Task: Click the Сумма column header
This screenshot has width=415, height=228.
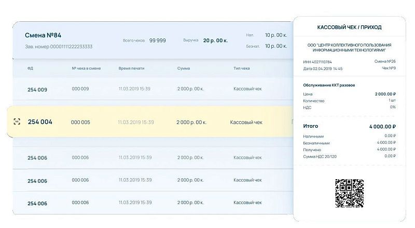Action: pos(184,69)
